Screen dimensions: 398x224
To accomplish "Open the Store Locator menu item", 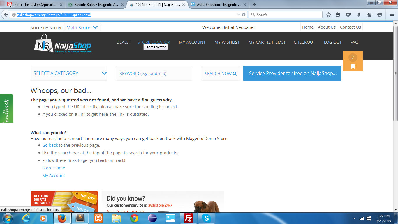I will [x=154, y=42].
